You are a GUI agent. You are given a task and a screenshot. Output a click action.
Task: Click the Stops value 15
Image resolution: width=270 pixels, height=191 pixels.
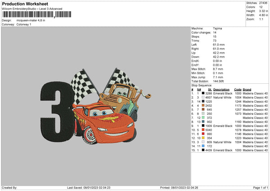pos(215,36)
